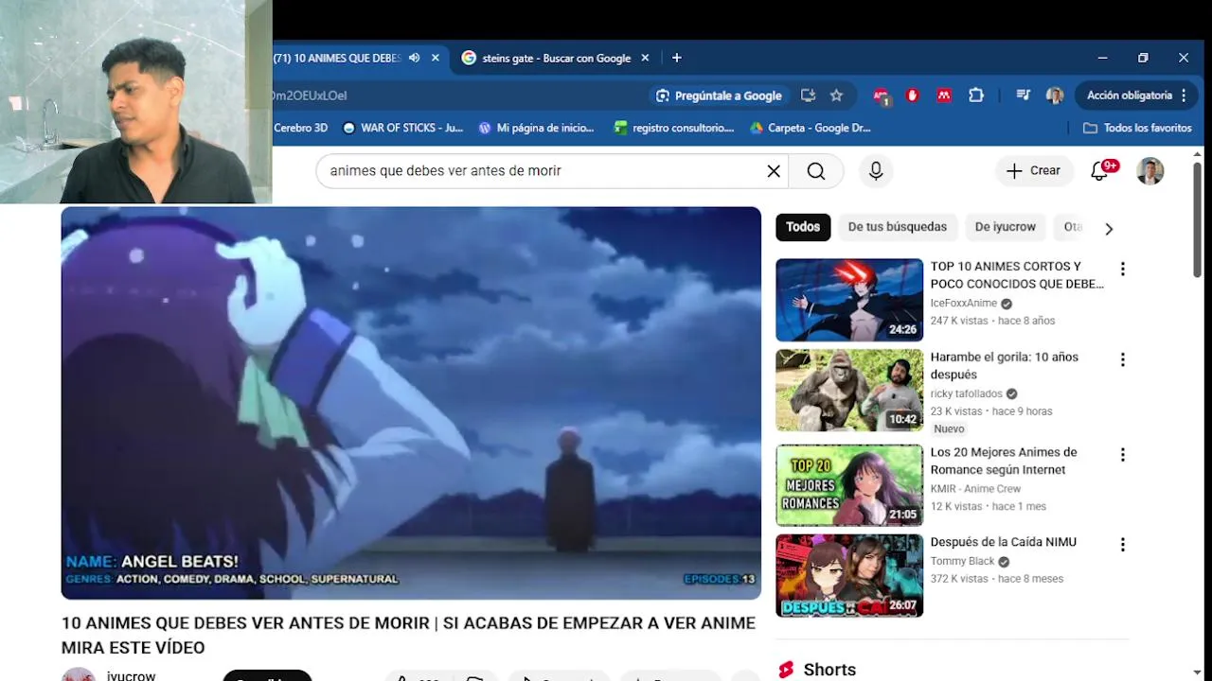The width and height of the screenshot is (1212, 681).
Task: Open options for TOP 10 ANIMES CORTOS video
Action: [1122, 269]
